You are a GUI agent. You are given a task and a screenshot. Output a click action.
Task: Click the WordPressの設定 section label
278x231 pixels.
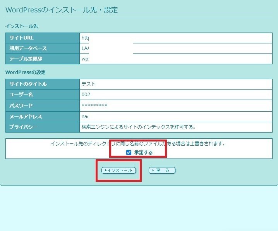point(25,72)
